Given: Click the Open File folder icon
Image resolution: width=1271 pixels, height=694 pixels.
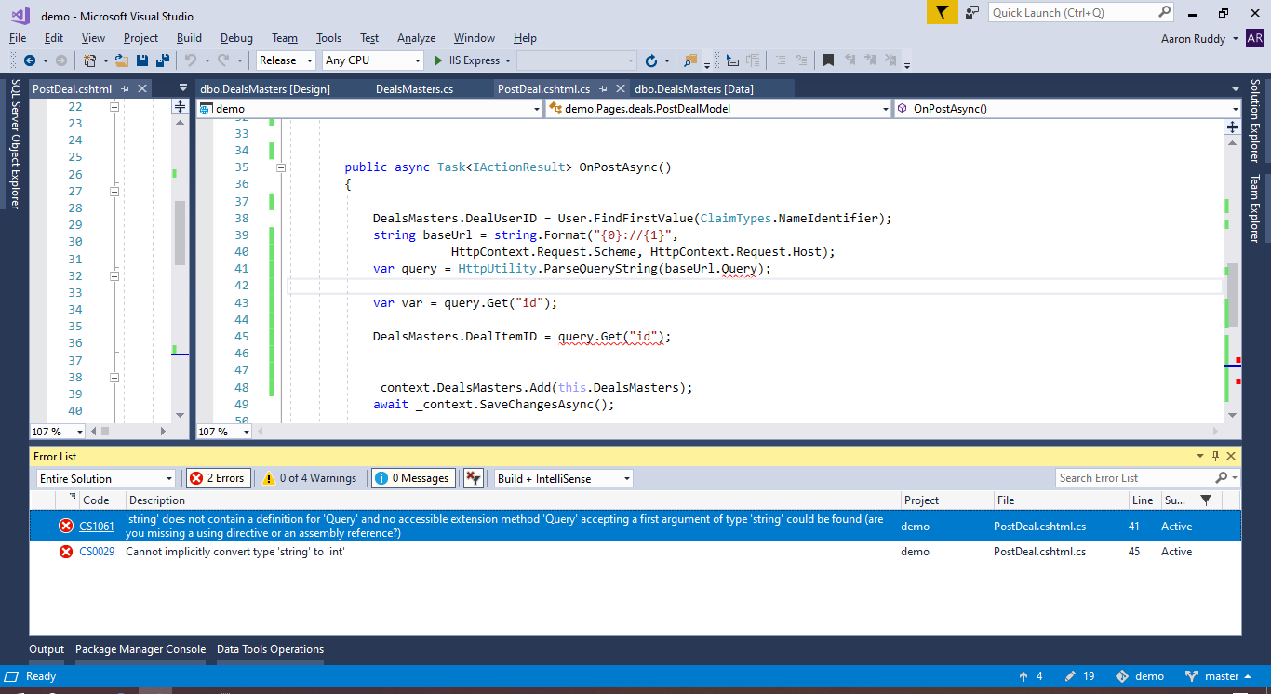Looking at the screenshot, I should click(122, 60).
